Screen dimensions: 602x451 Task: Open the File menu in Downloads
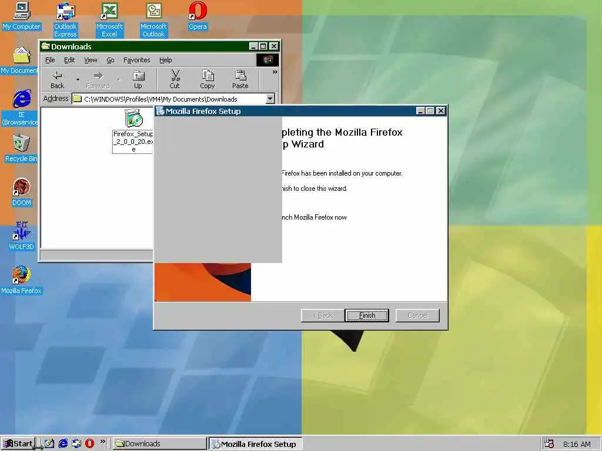tap(50, 60)
